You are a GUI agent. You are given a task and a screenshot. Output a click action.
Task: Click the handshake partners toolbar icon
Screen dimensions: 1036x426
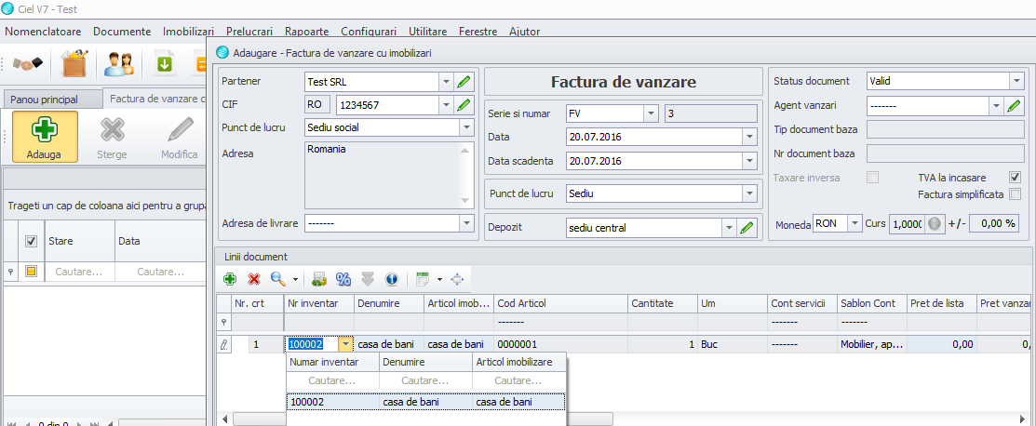pos(28,63)
